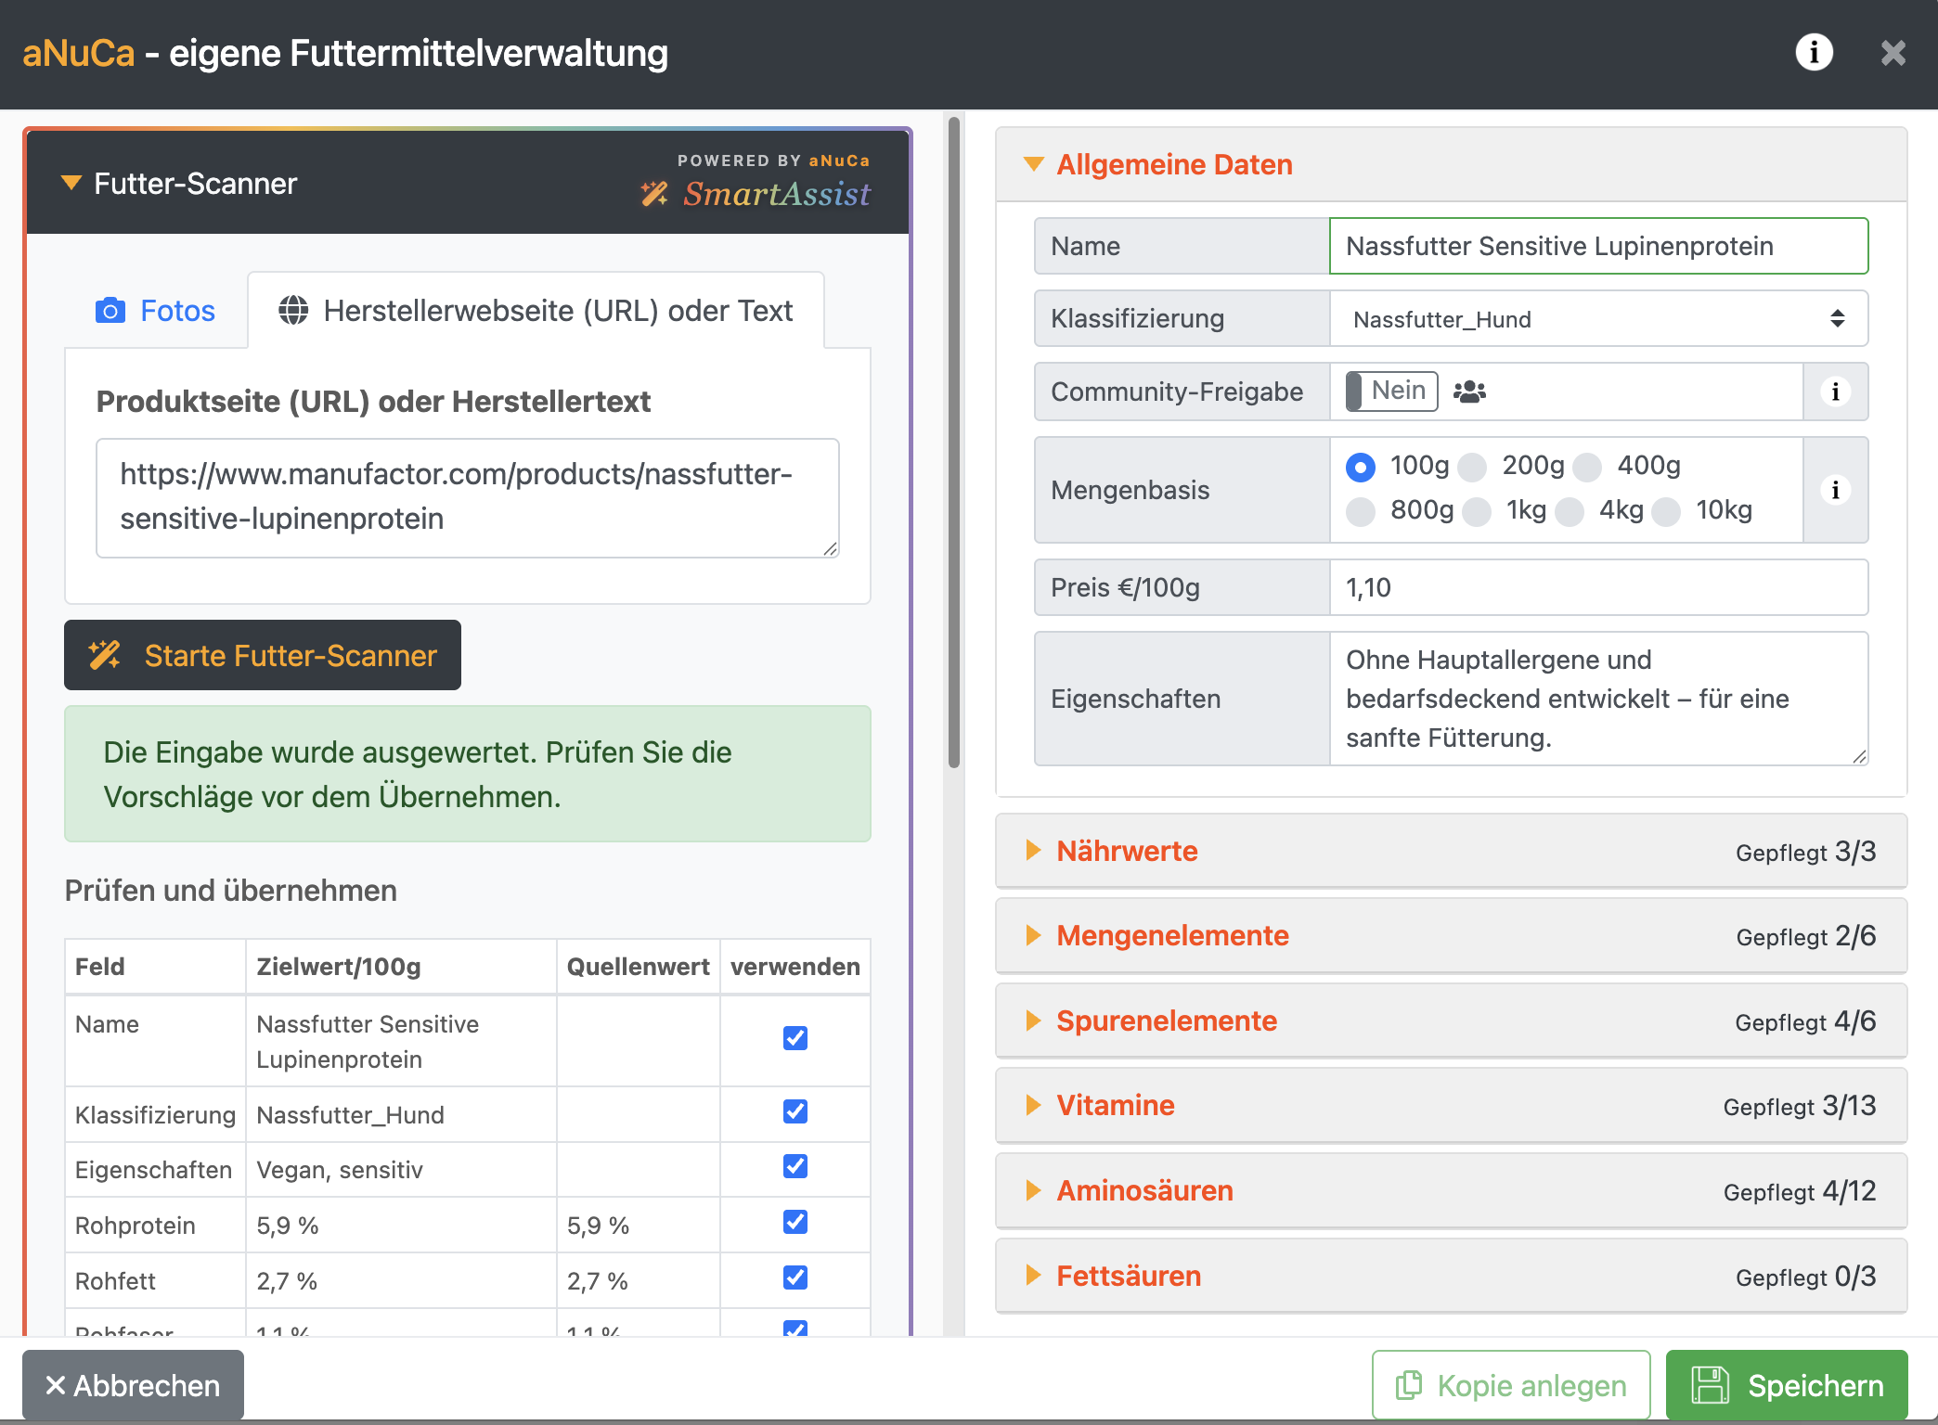Select the 1kg Mengenbasis option
Viewport: 1938px width, 1425px height.
click(x=1476, y=511)
